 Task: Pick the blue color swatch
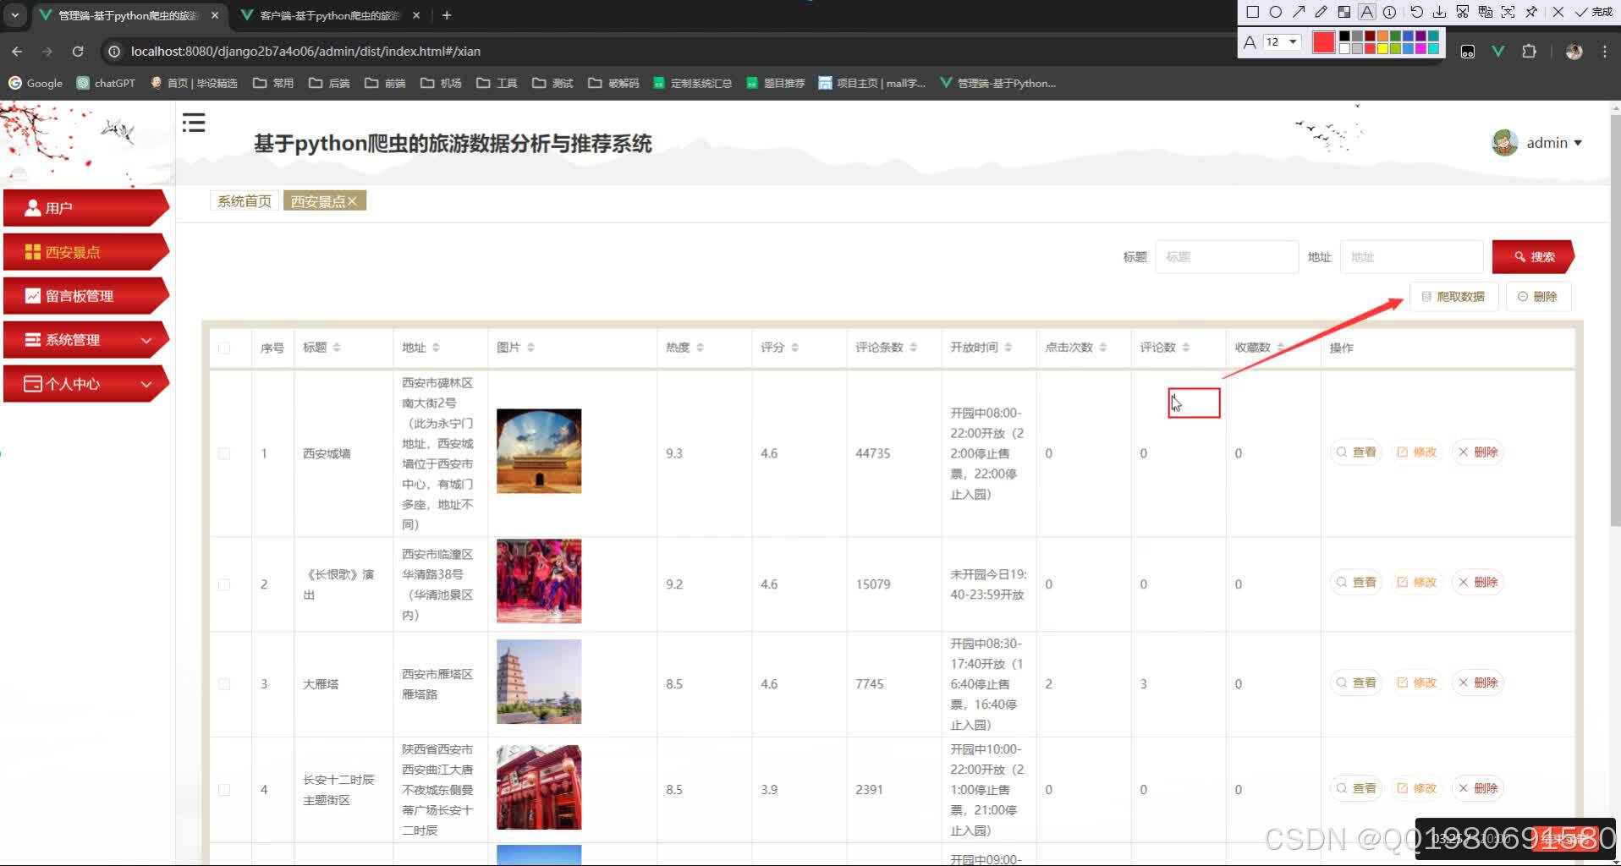pyautogui.click(x=1408, y=36)
